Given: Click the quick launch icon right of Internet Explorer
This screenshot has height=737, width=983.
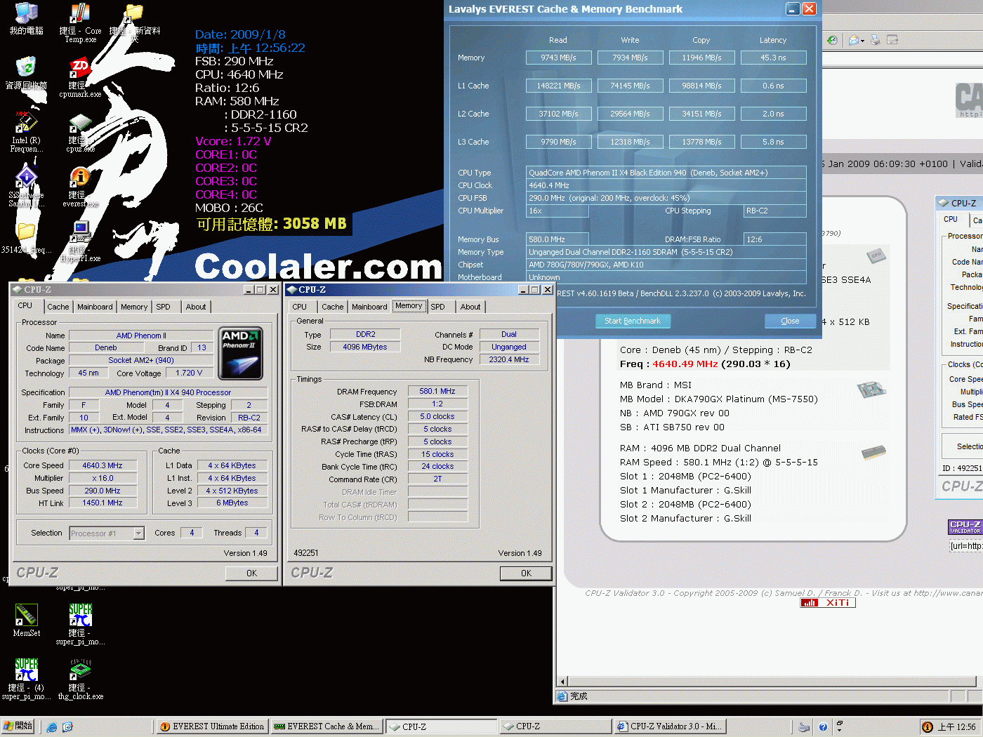Looking at the screenshot, I should pos(67,727).
